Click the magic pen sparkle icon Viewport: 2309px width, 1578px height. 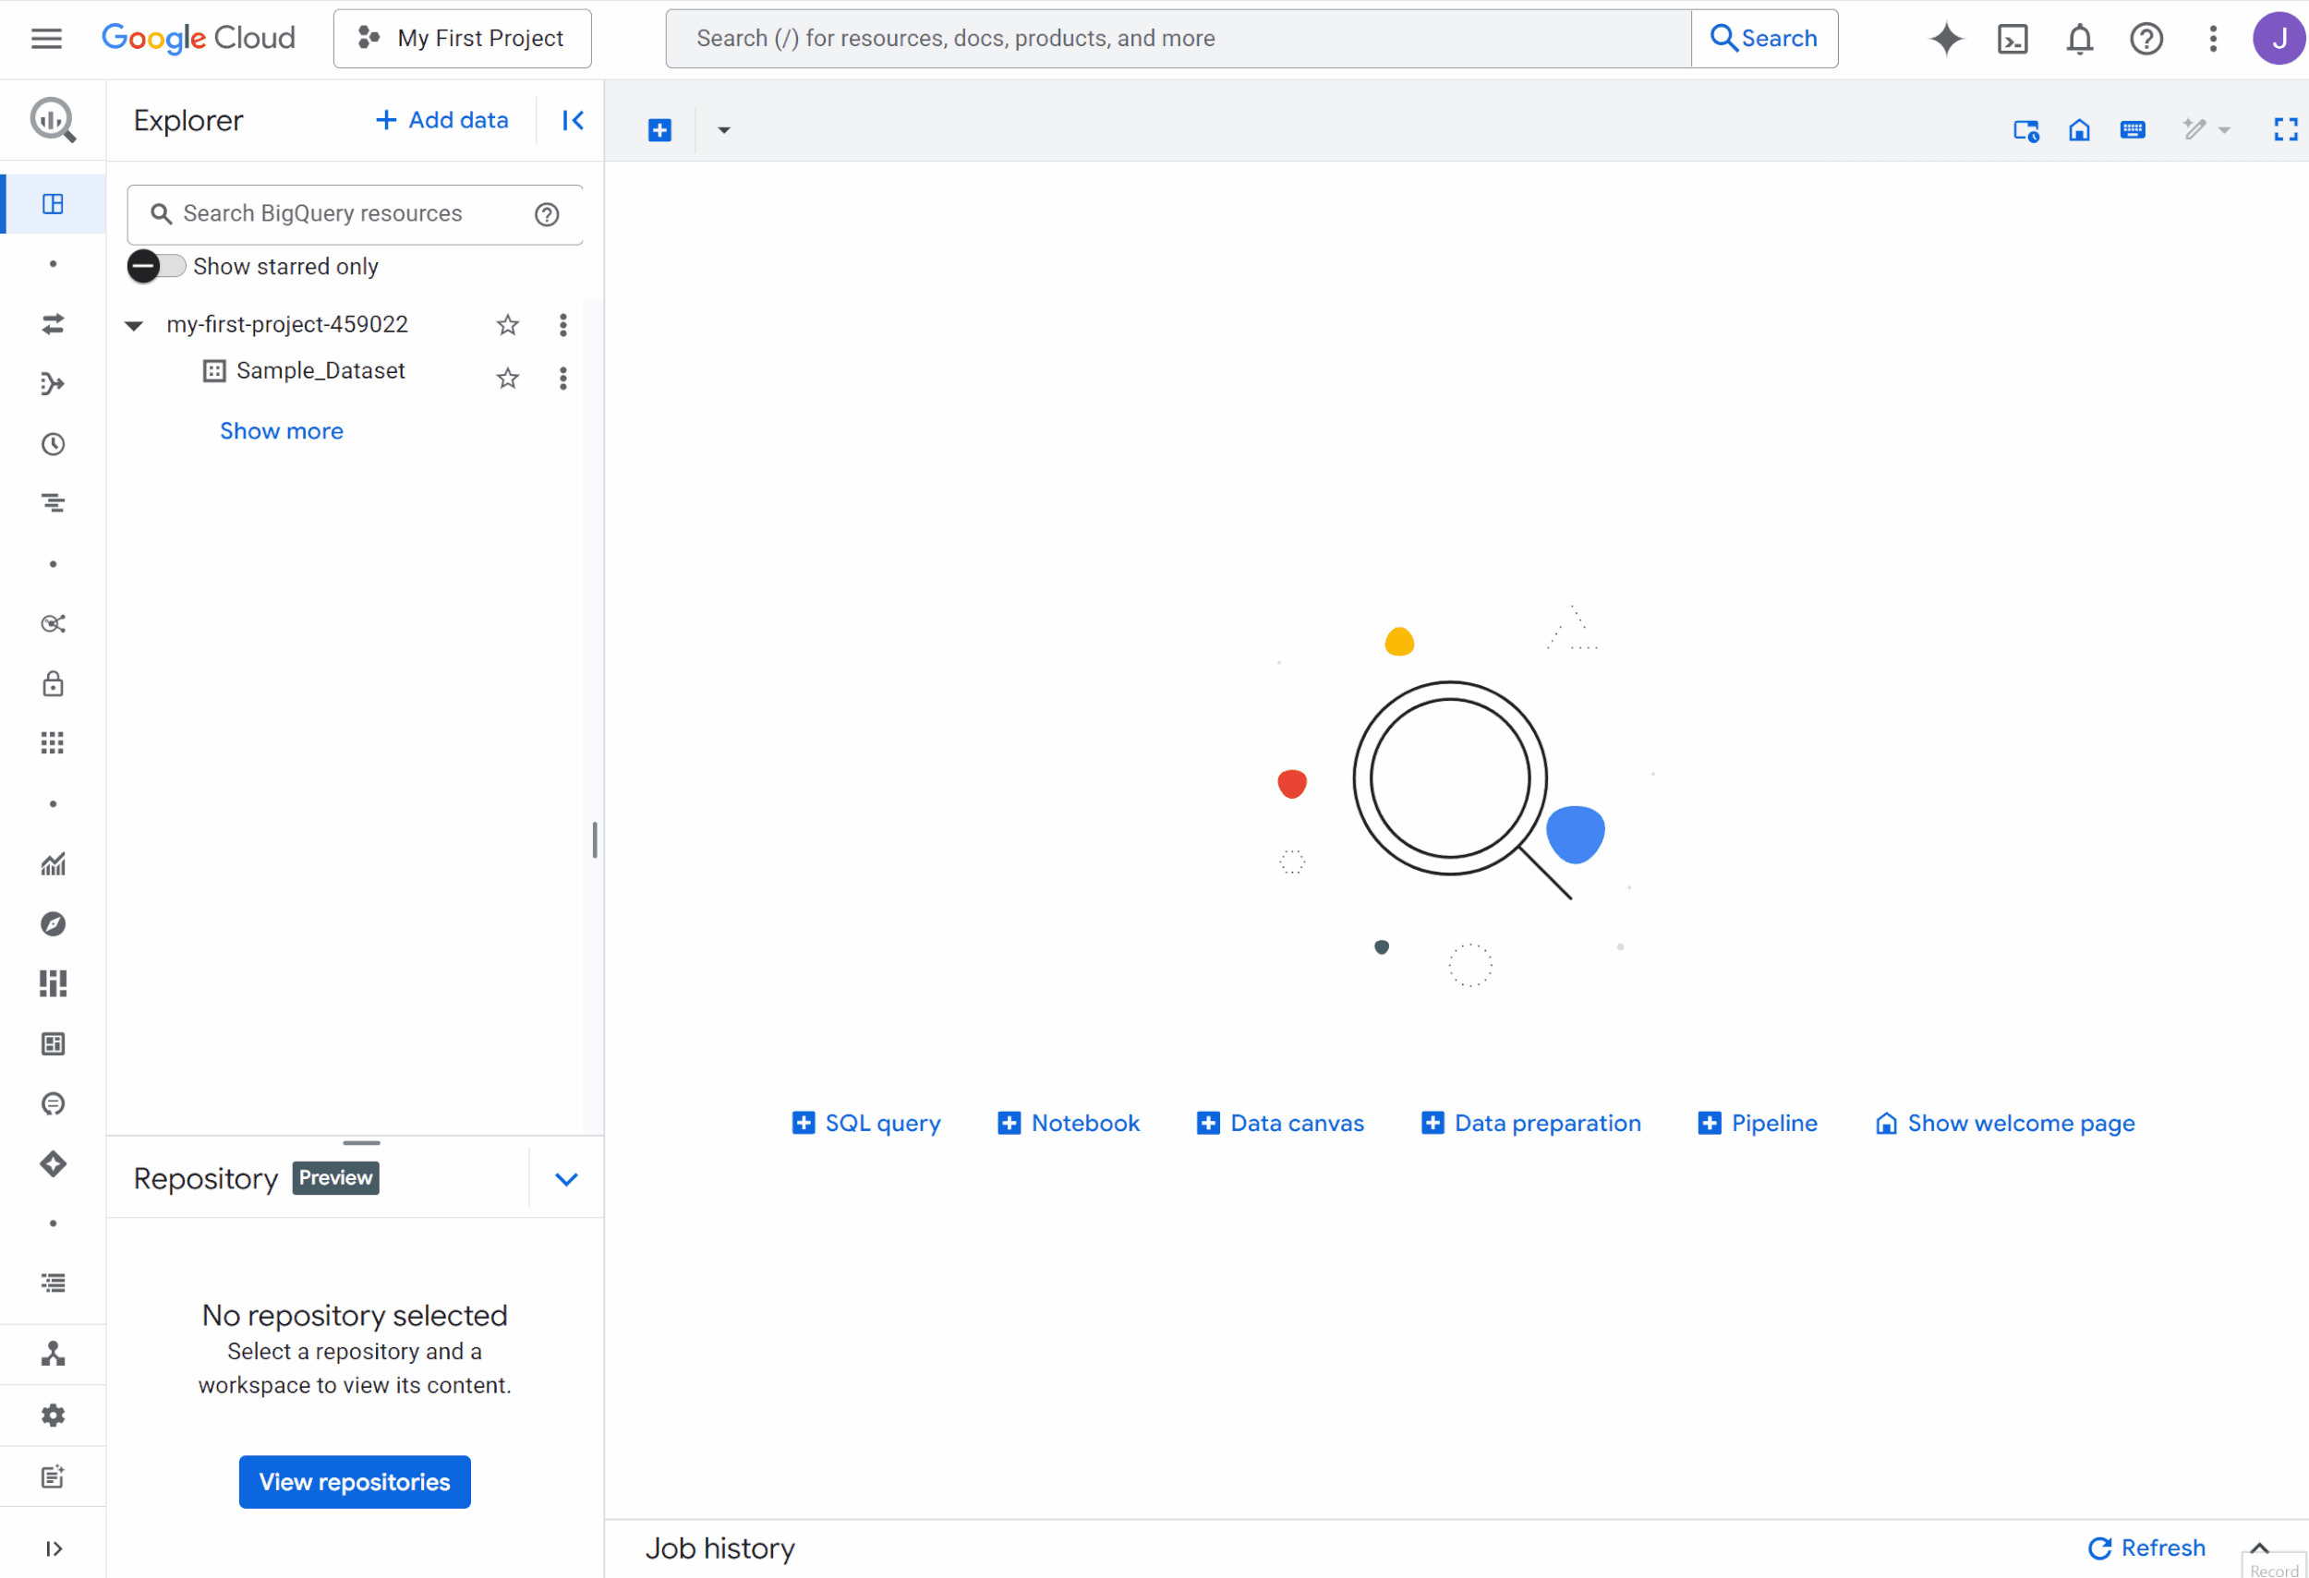coord(2194,129)
